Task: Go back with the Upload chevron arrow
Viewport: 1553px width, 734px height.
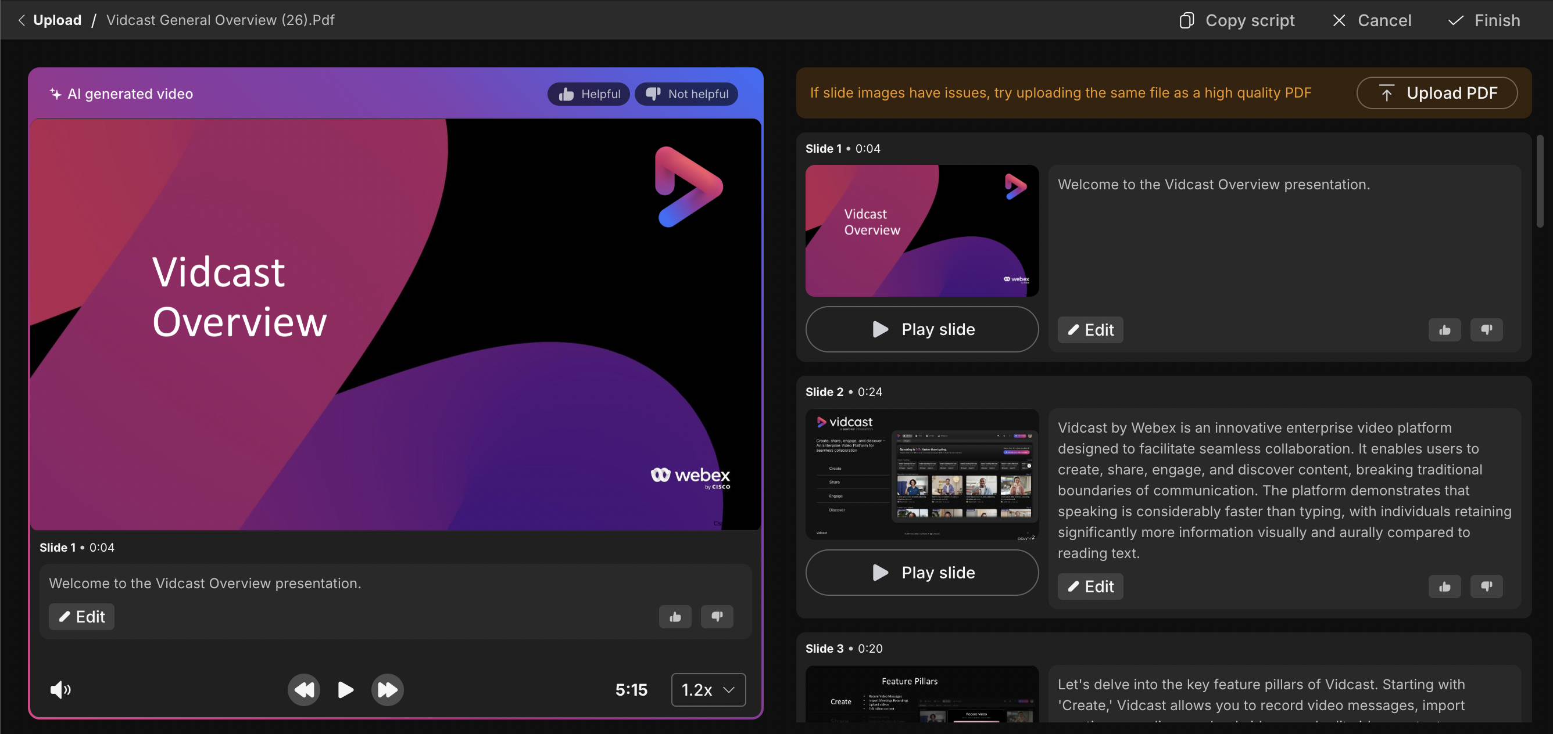Action: click(22, 20)
